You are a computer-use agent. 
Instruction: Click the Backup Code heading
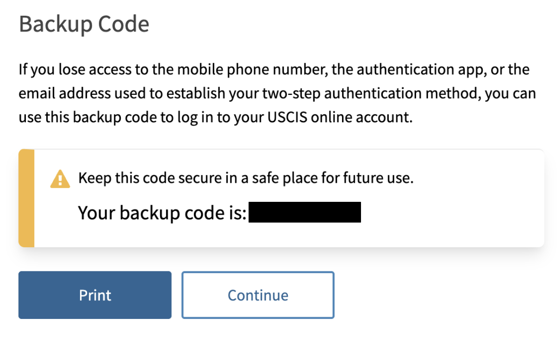pyautogui.click(x=84, y=24)
